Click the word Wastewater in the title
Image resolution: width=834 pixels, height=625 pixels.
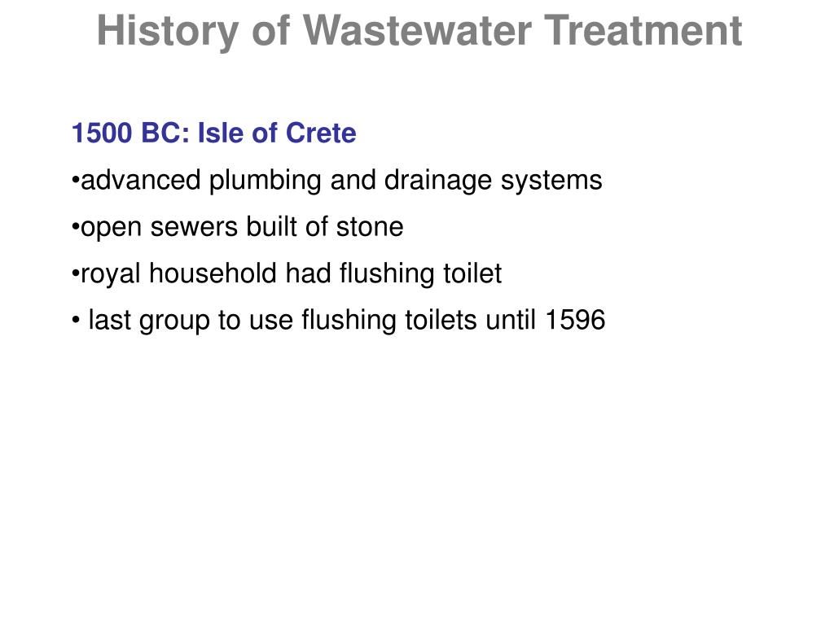[417, 30]
